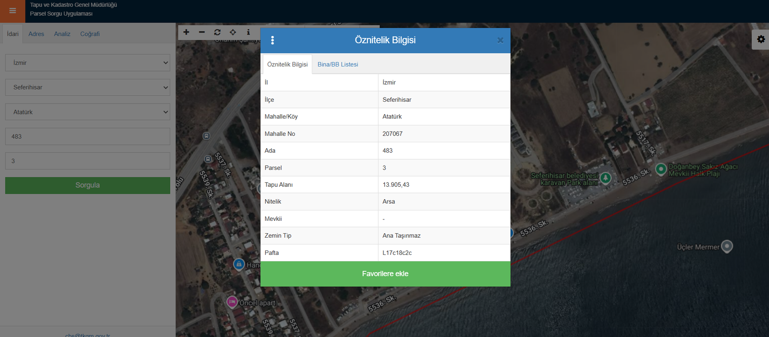The height and width of the screenshot is (337, 769).
Task: Close the Öznitelik Bilgisi dialog
Action: pos(500,40)
